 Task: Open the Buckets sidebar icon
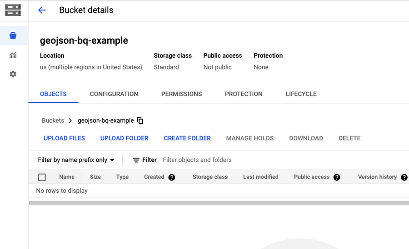click(x=13, y=35)
